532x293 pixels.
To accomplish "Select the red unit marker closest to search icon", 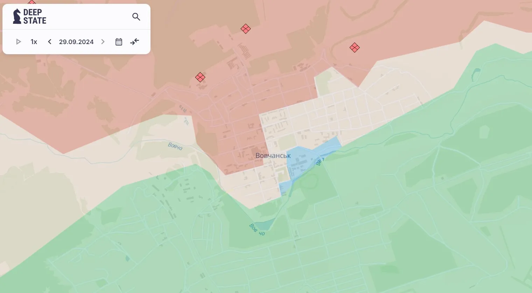I will [x=246, y=29].
